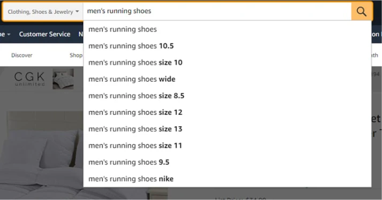This screenshot has height=200, width=382.
Task: Pick suggestion 'men's running shoes nike'
Action: pyautogui.click(x=227, y=179)
